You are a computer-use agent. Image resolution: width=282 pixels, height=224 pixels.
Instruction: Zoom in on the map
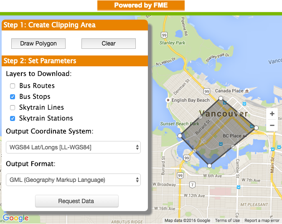click(272, 114)
